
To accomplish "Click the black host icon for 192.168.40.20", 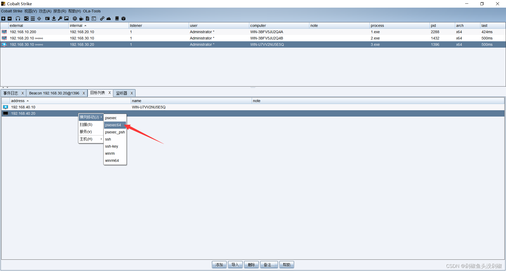I will [x=6, y=113].
